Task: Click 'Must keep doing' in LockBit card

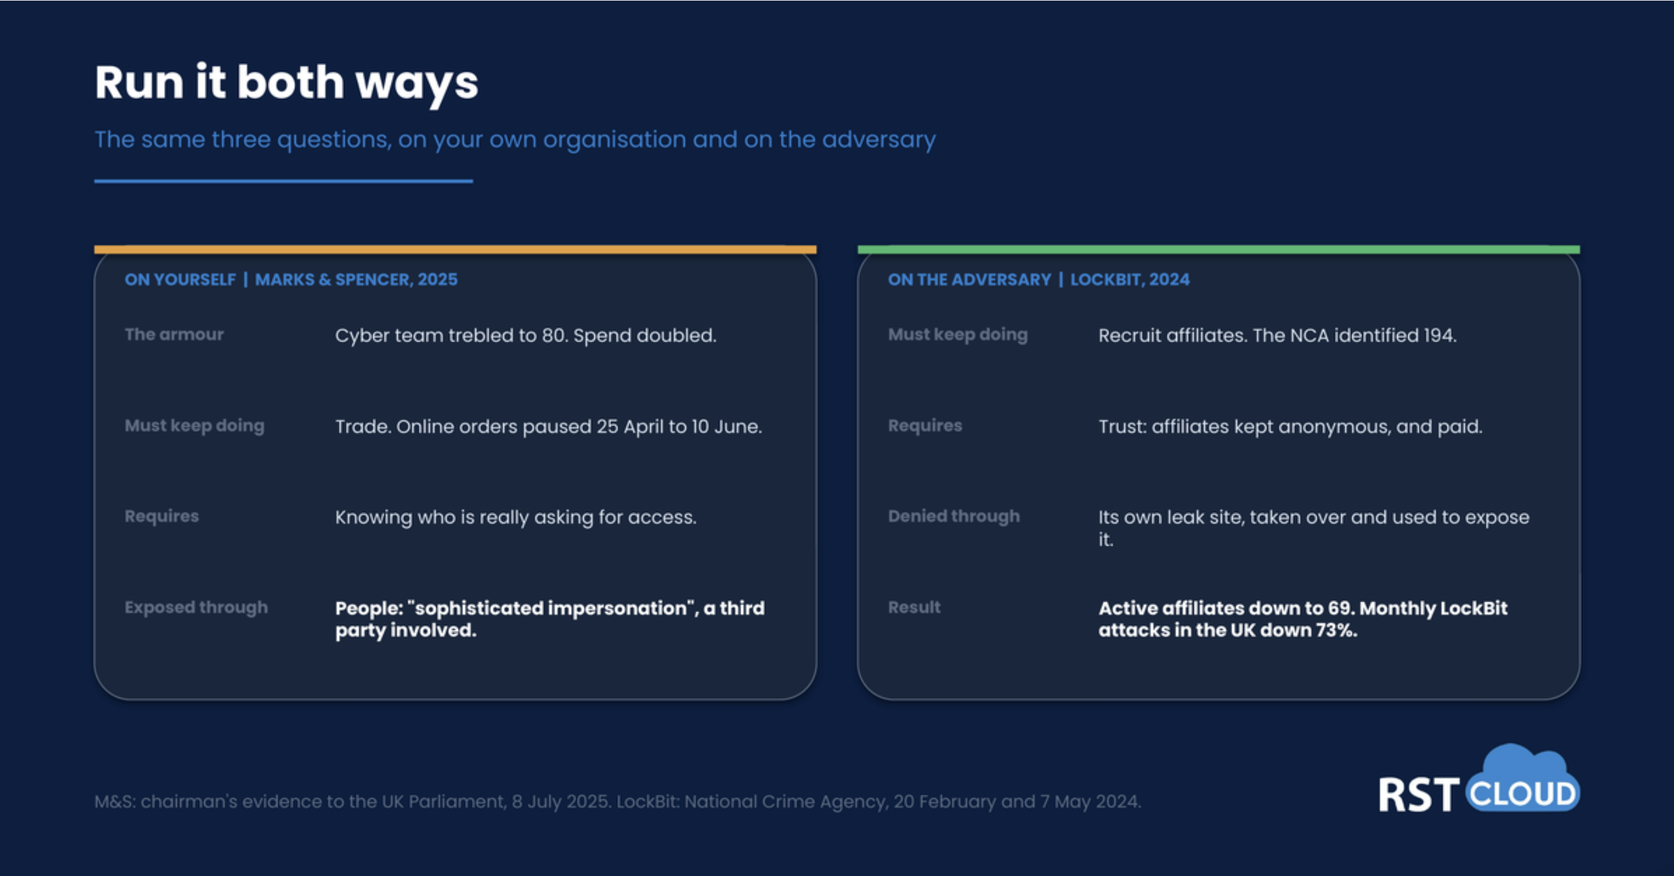Action: 958,335
